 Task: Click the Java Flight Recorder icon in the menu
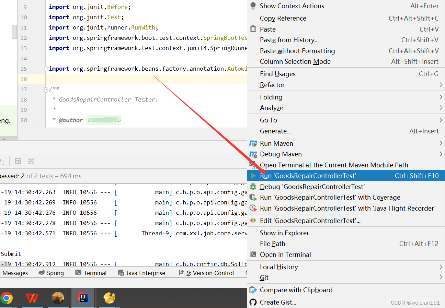pos(253,208)
